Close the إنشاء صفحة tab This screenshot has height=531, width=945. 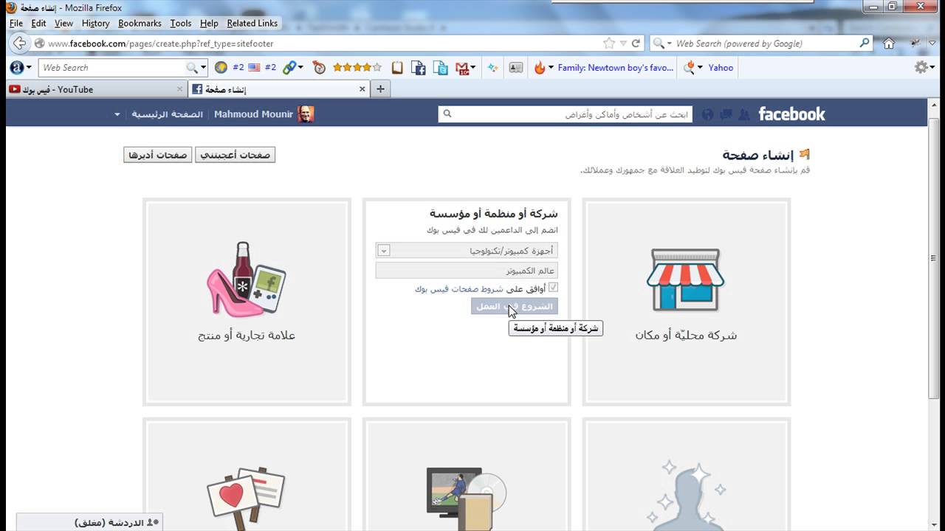pyautogui.click(x=362, y=89)
